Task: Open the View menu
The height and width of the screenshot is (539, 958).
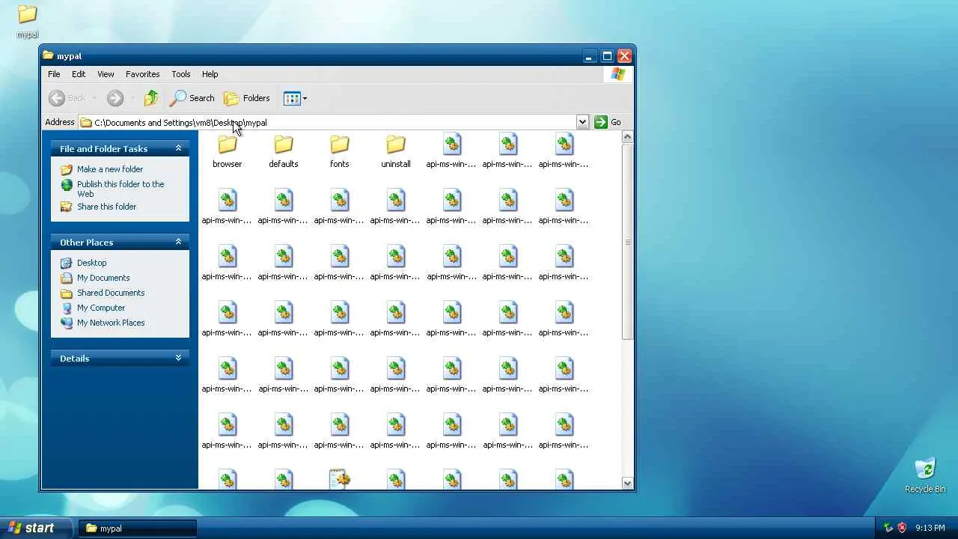Action: pyautogui.click(x=106, y=74)
